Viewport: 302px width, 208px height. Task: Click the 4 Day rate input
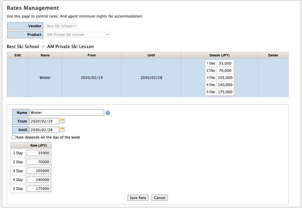coord(39,180)
